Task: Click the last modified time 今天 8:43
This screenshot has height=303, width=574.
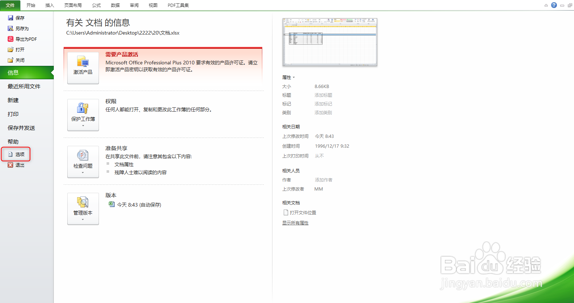Action: [x=324, y=136]
